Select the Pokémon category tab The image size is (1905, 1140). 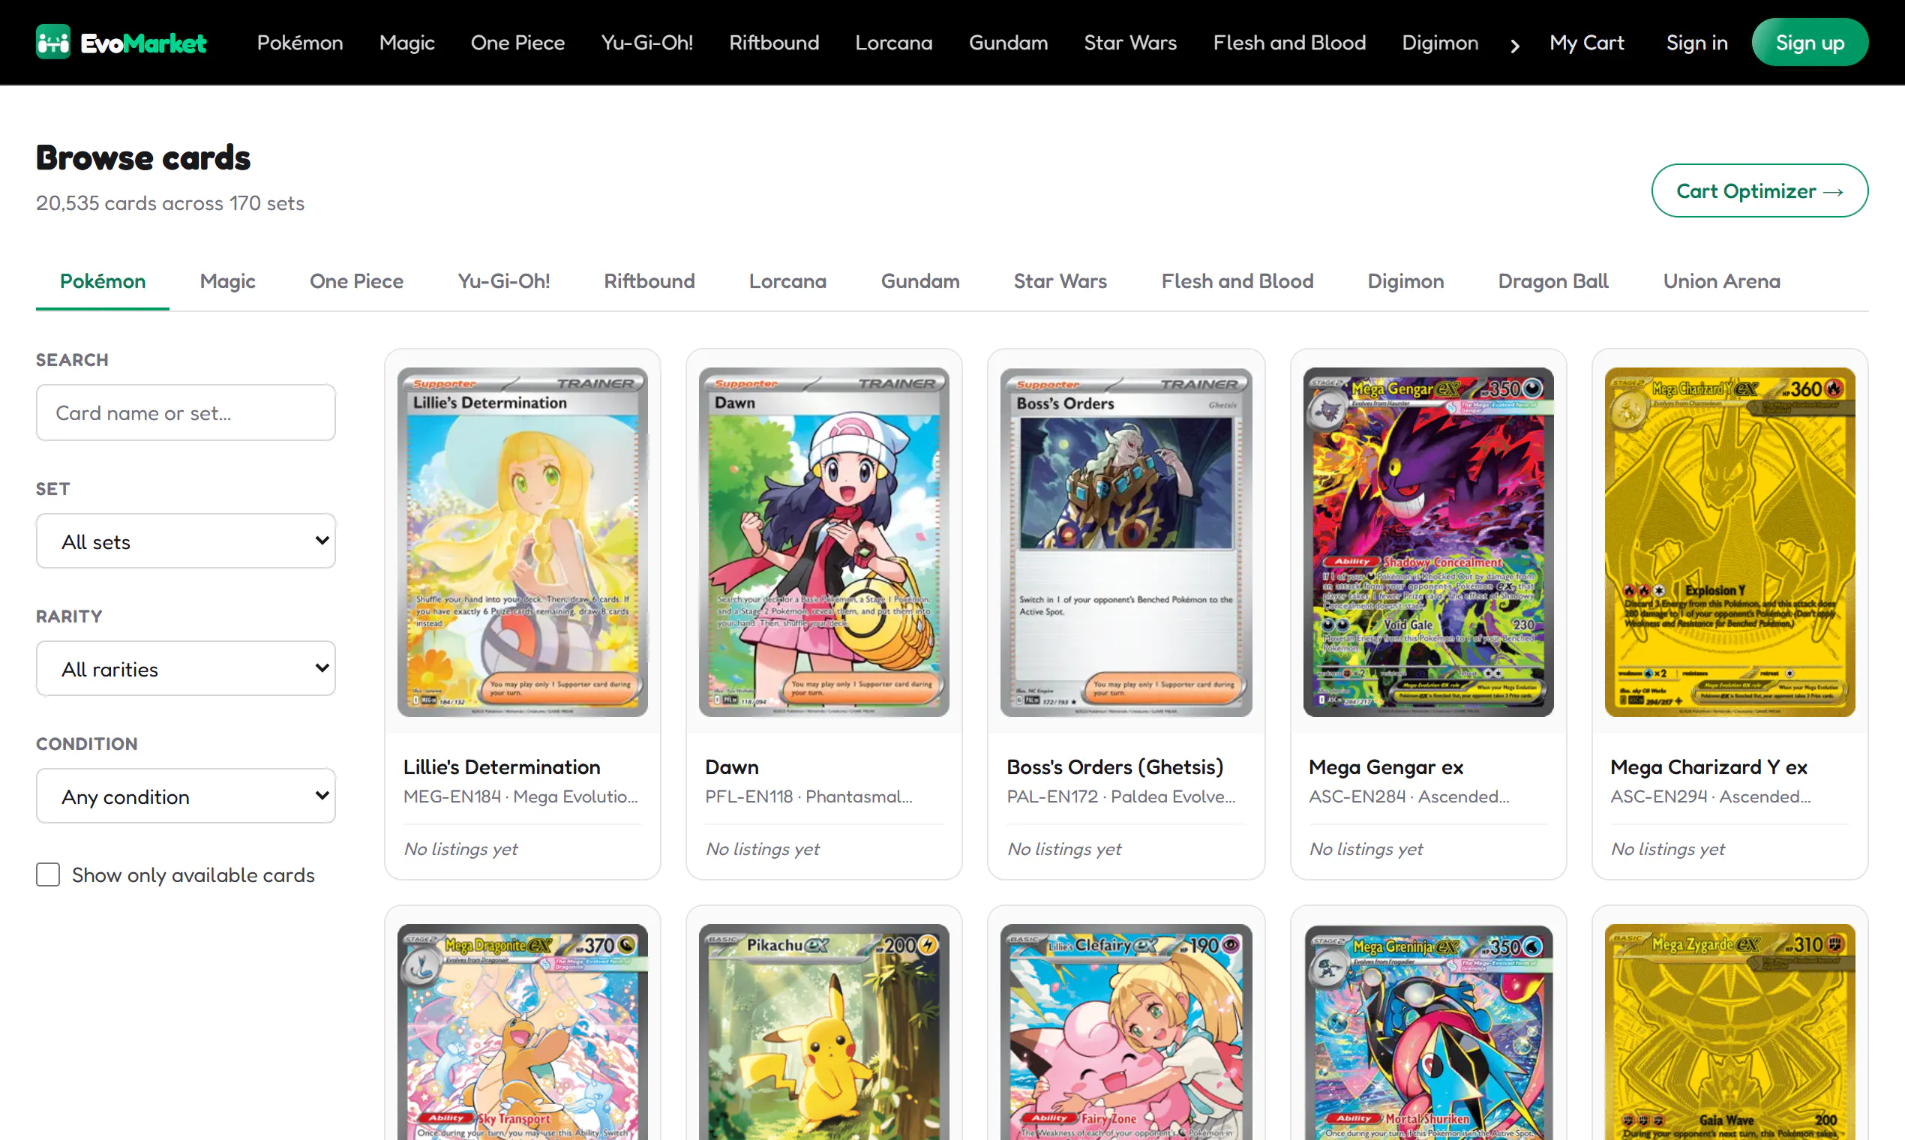(103, 281)
